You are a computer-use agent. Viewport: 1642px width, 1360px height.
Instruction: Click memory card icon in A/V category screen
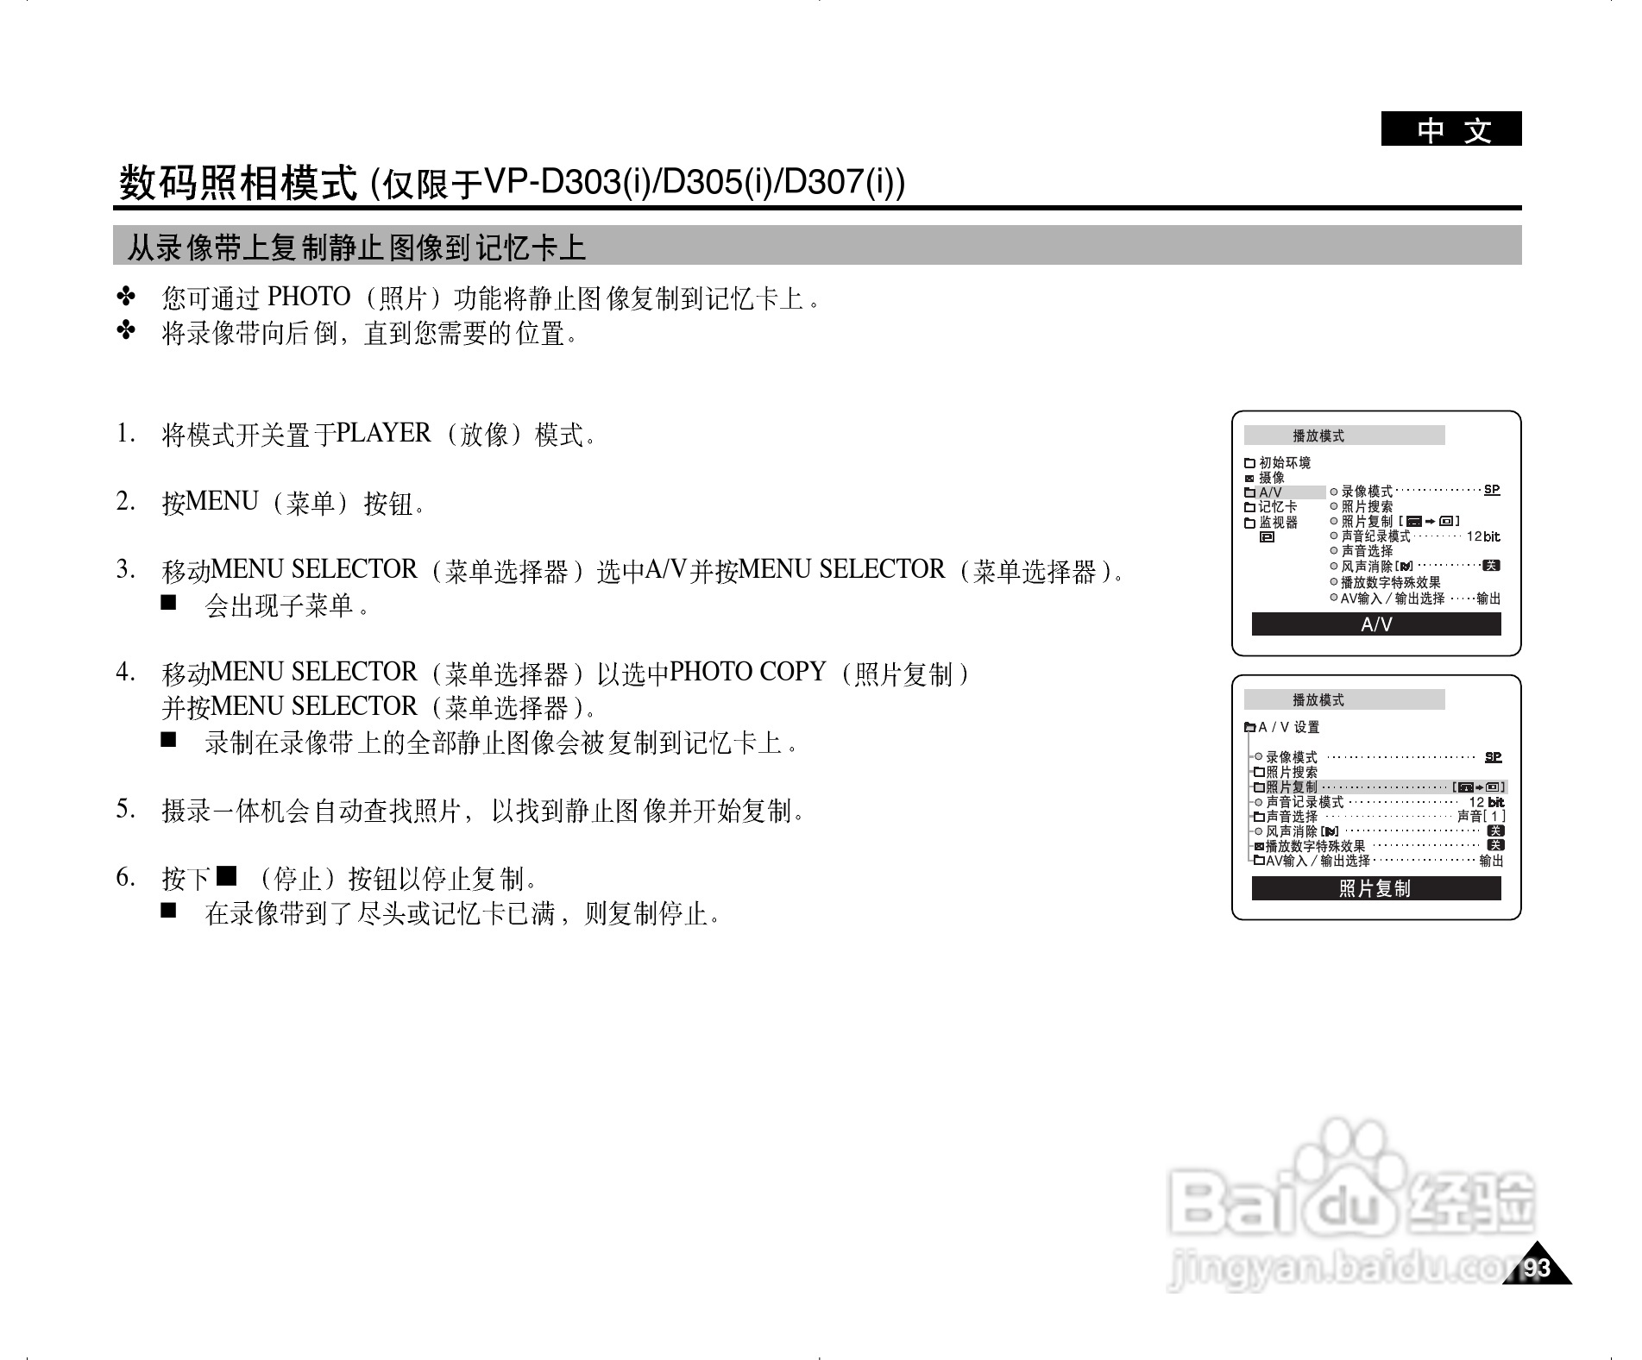click(1446, 521)
